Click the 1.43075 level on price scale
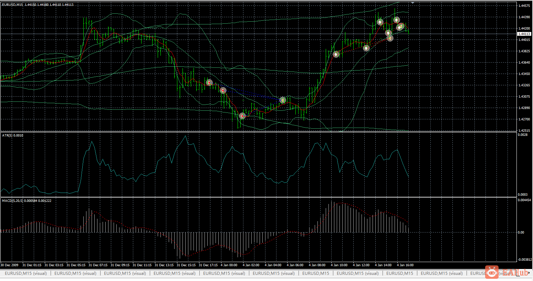 (x=524, y=97)
